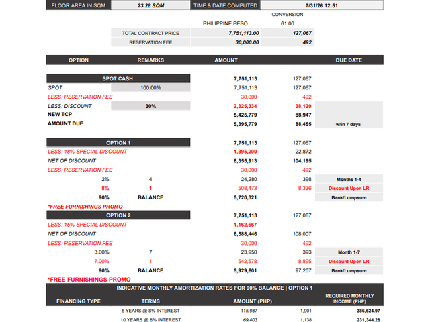Select Option 2 balance amount 5,929,601

click(245, 270)
